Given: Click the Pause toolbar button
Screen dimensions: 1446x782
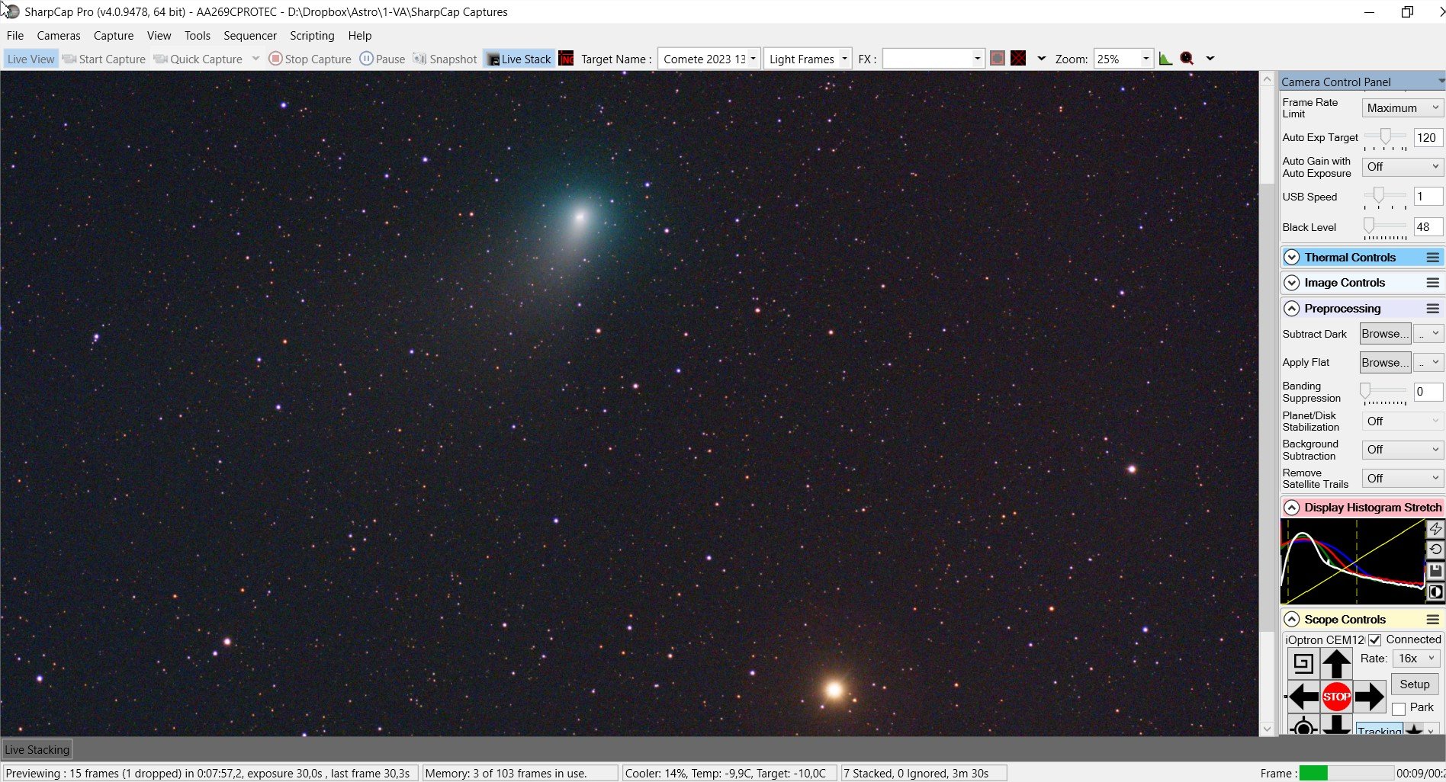Looking at the screenshot, I should pos(382,59).
